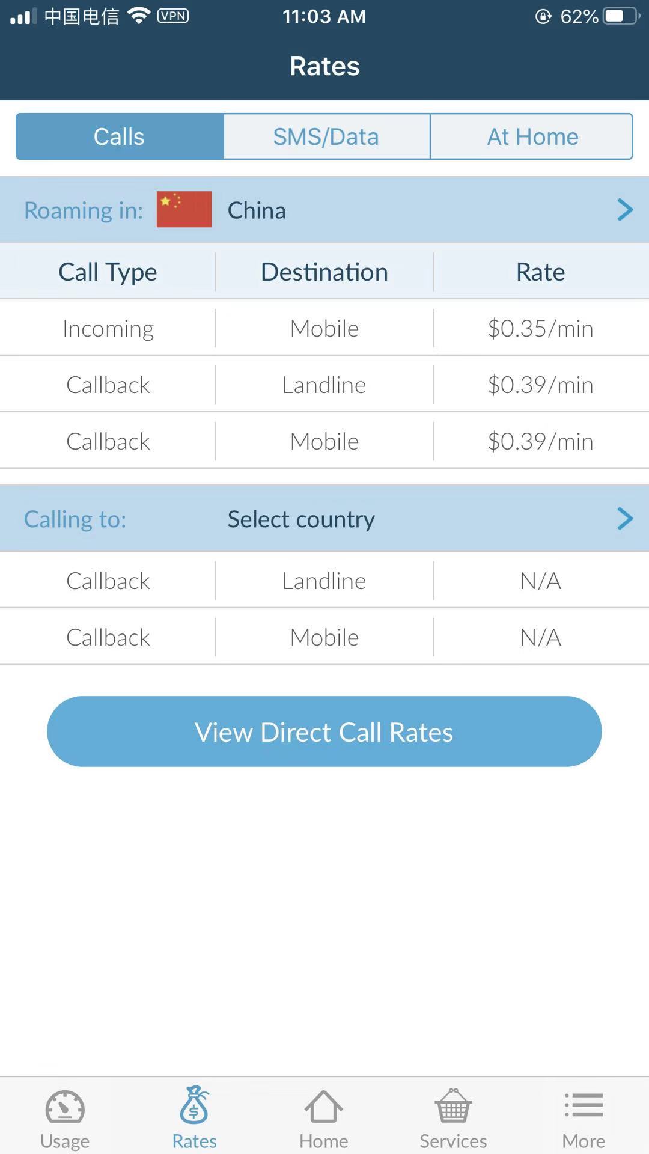The height and width of the screenshot is (1154, 649).
Task: Select the Calls segment
Action: 120,137
